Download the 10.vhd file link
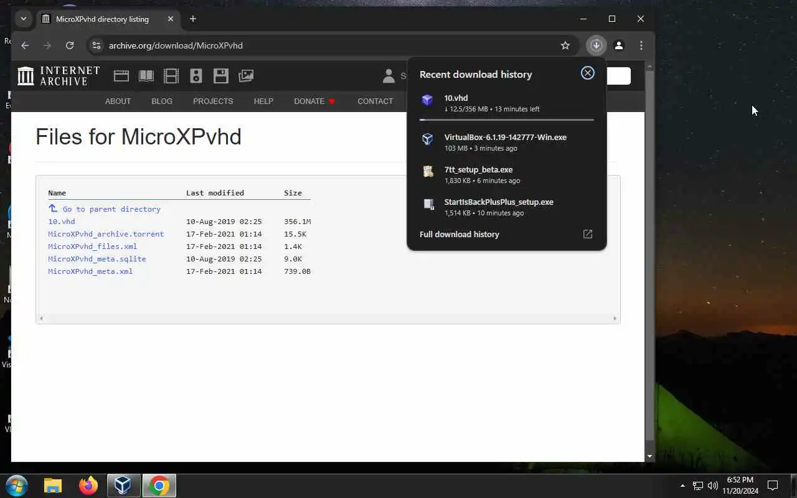 pos(62,222)
